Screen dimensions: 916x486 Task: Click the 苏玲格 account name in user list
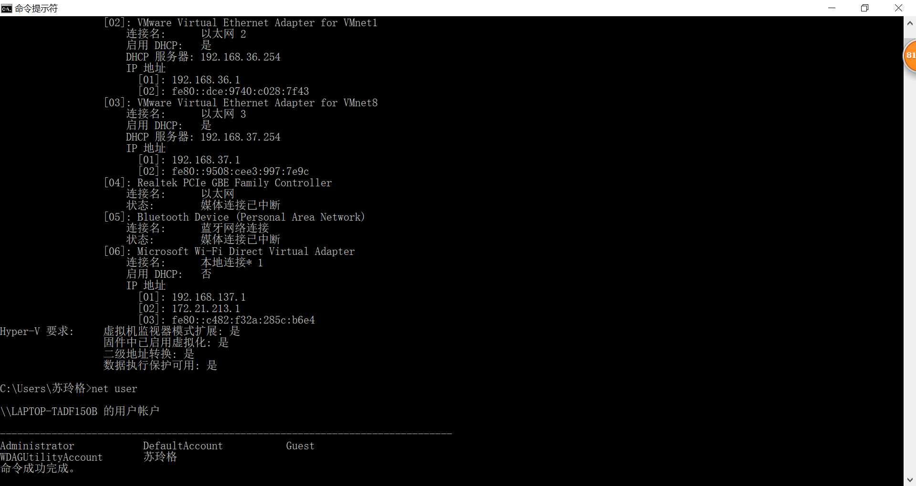[160, 457]
